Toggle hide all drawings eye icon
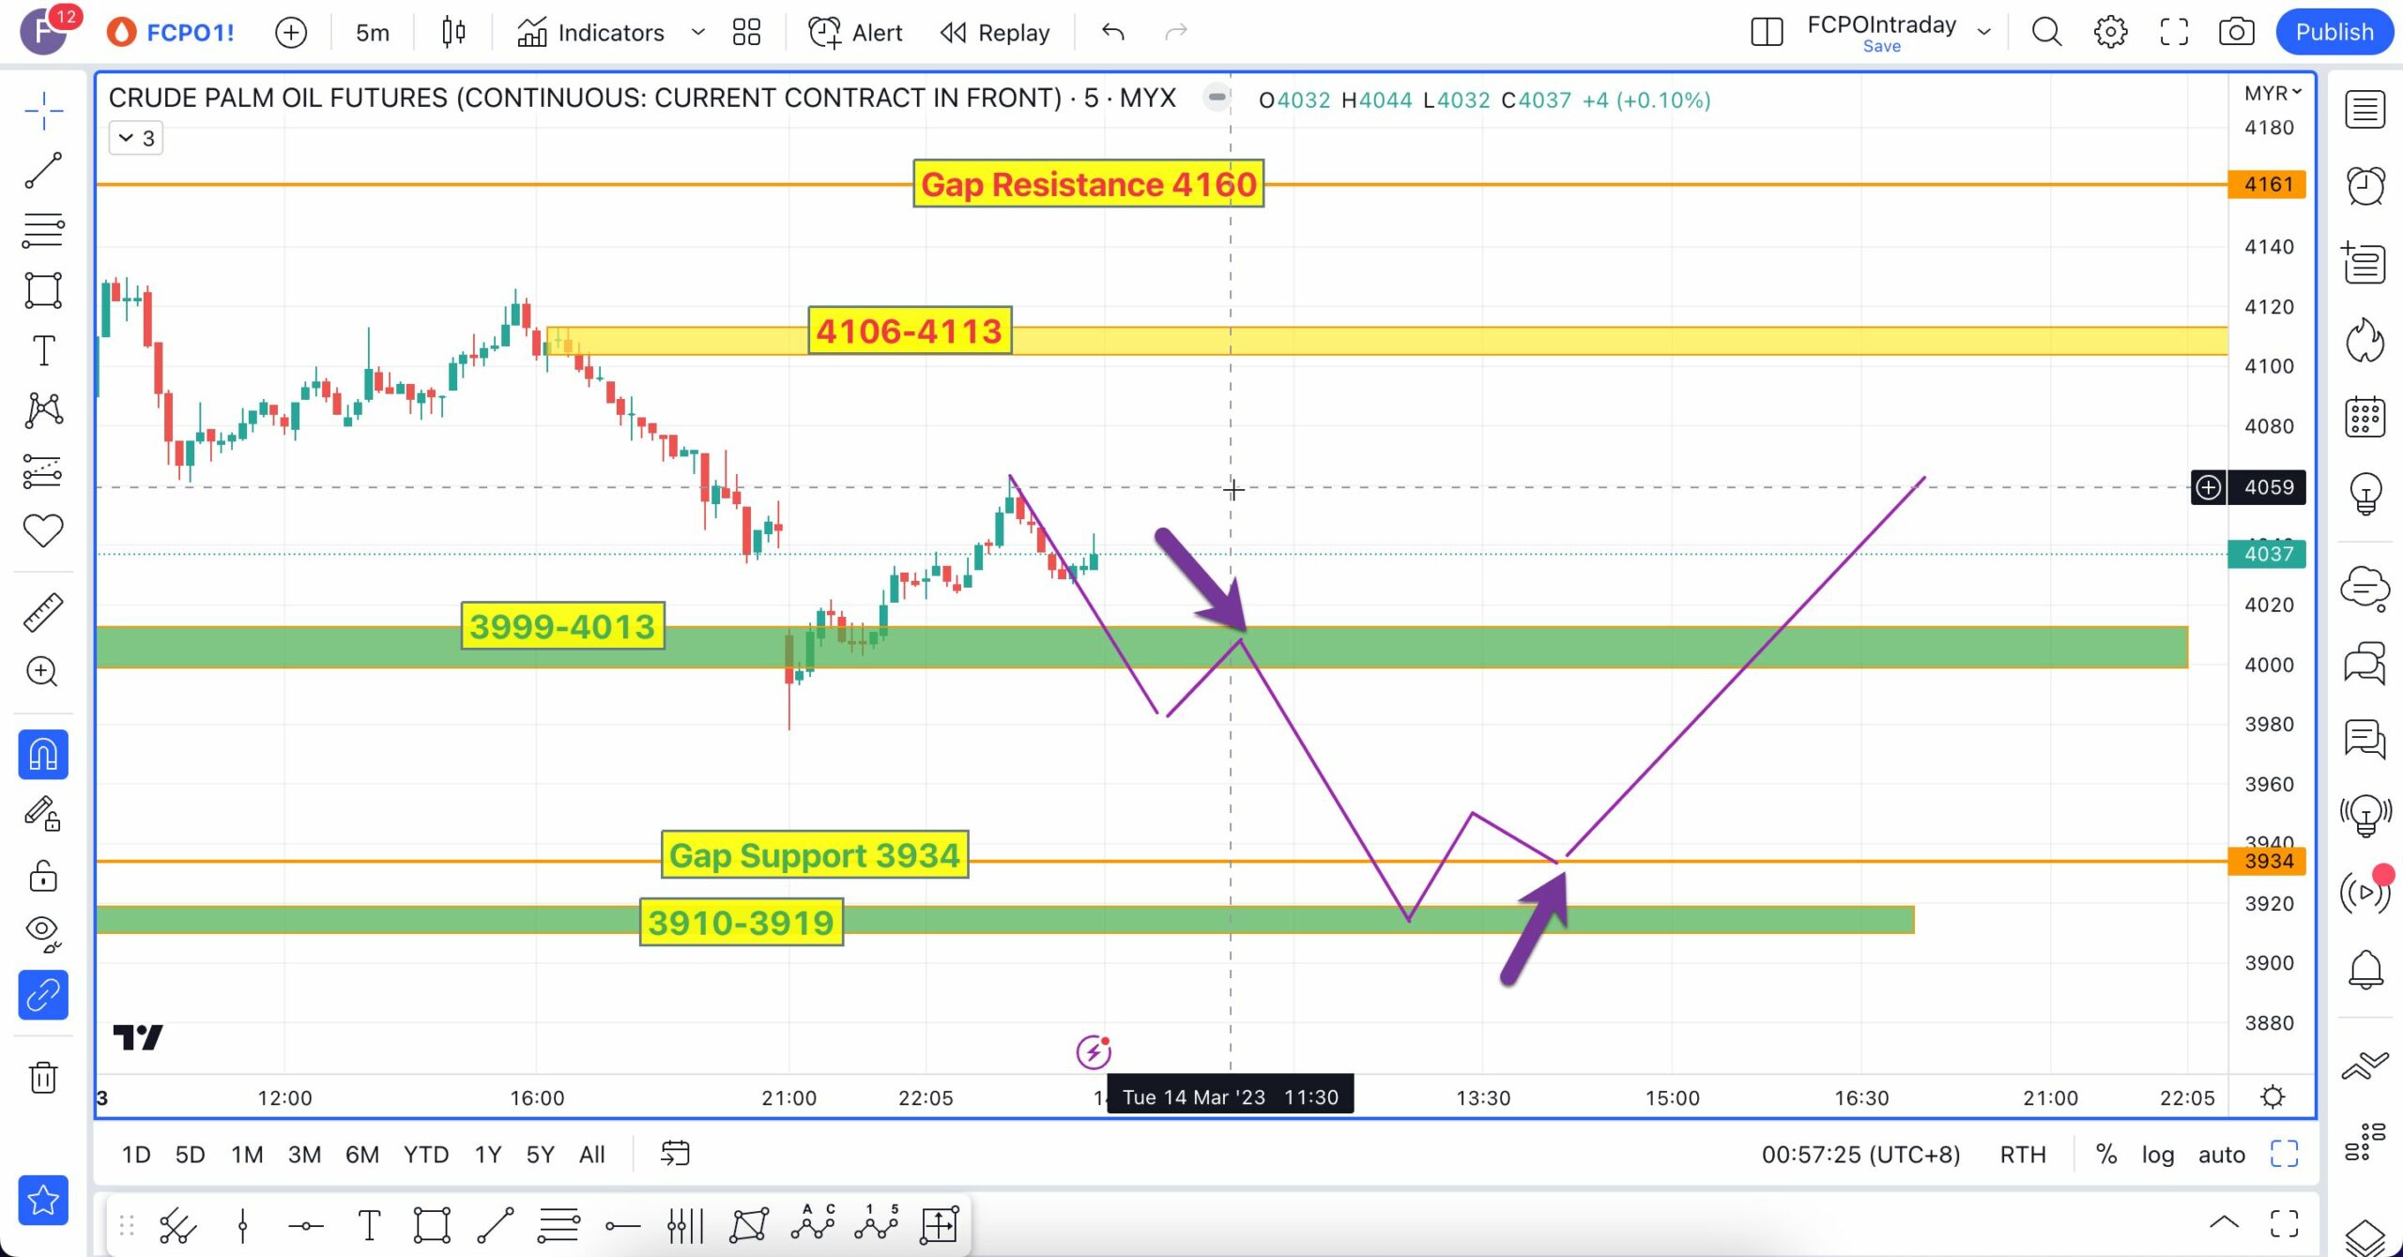Viewport: 2403px width, 1257px height. [43, 931]
